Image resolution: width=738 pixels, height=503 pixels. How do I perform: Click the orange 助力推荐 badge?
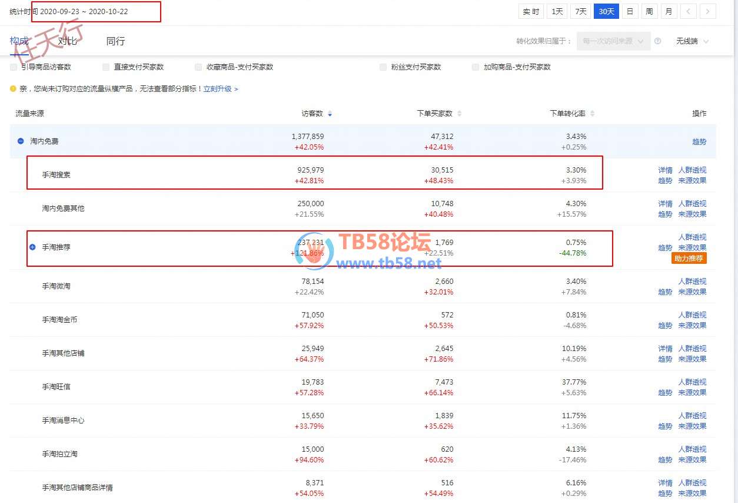tap(689, 259)
